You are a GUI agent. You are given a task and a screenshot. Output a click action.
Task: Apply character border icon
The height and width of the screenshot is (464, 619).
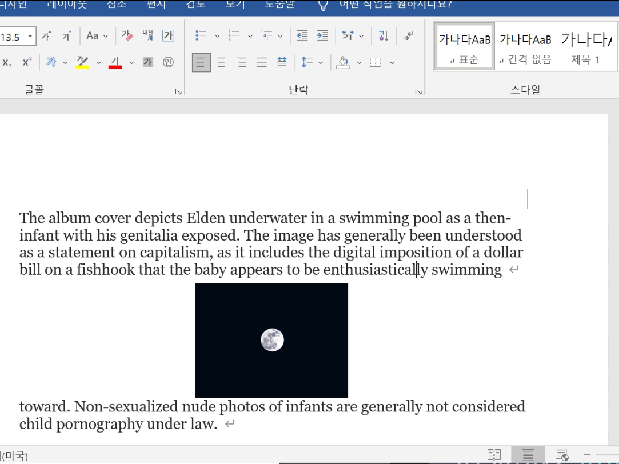pyautogui.click(x=168, y=36)
